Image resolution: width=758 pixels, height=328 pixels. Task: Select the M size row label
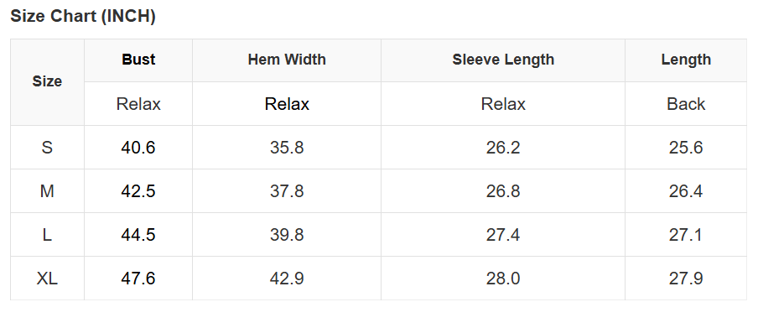(47, 191)
